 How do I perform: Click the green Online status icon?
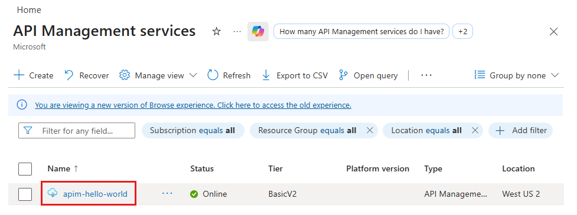click(194, 194)
